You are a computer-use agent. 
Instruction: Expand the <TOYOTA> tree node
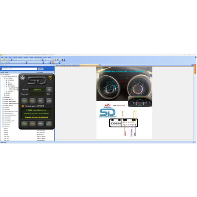click(x=6, y=92)
